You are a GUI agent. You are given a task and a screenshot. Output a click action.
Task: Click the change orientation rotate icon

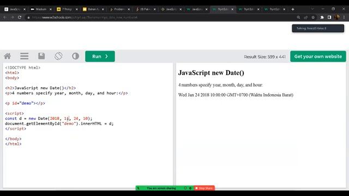(x=58, y=56)
